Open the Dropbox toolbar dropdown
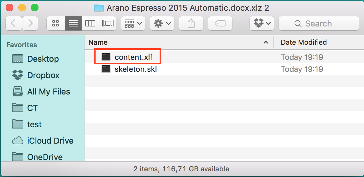This screenshot has height=177, width=364. [262, 23]
